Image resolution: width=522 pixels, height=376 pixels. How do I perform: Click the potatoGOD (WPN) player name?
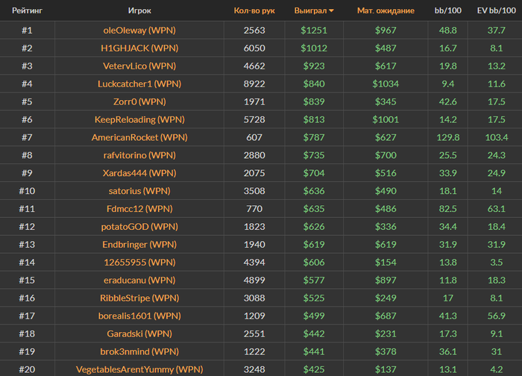tap(139, 227)
